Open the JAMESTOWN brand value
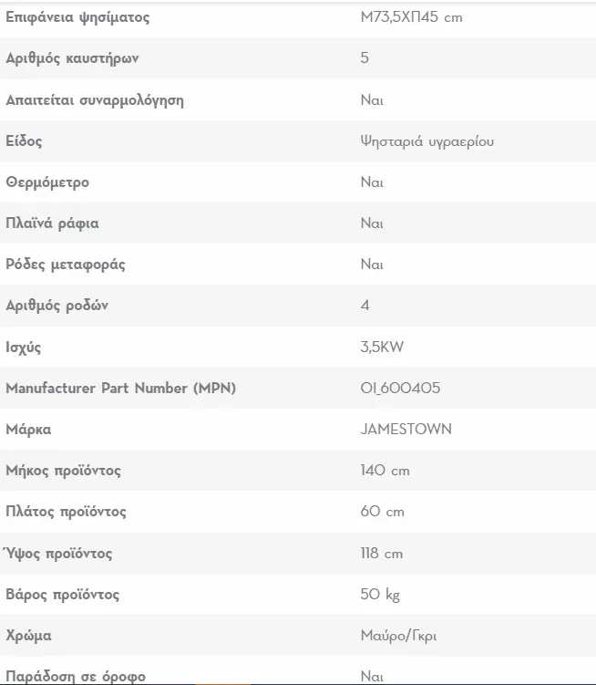This screenshot has width=596, height=685. (x=406, y=429)
